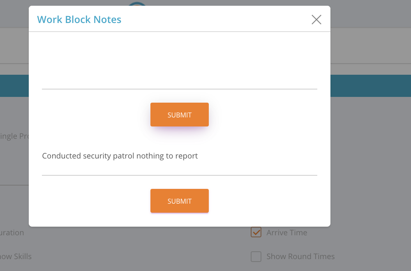Screen dimensions: 411x271
Task: Click the teal header bar left of dialog
Action: pos(14,85)
